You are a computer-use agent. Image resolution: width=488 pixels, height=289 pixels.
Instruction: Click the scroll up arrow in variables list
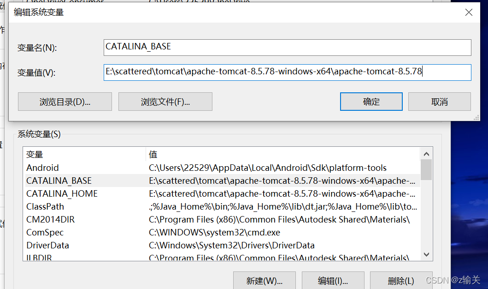[426, 154]
